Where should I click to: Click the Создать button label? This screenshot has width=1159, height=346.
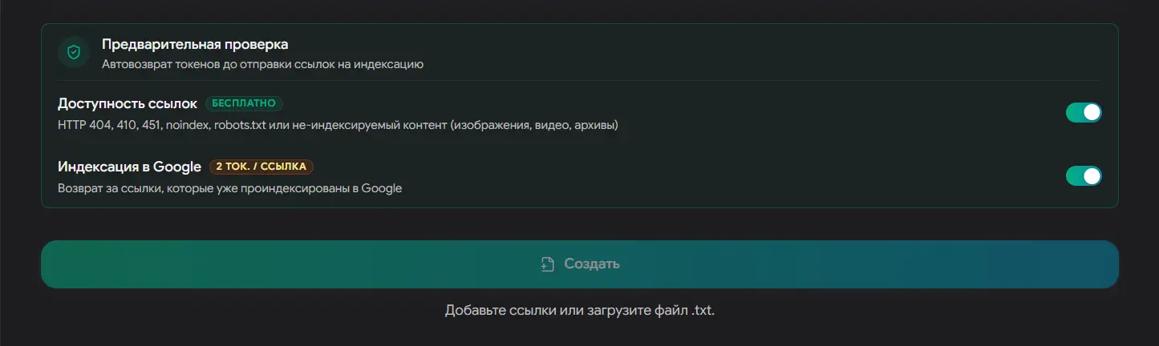tap(592, 264)
